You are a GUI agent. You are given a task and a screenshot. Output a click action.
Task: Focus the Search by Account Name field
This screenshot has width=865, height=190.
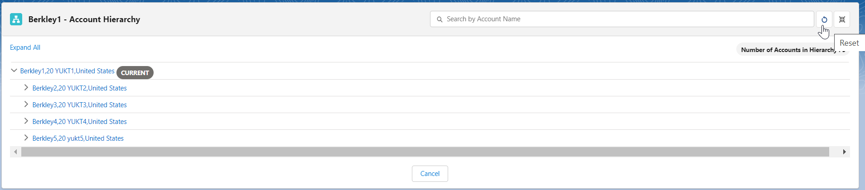point(625,19)
